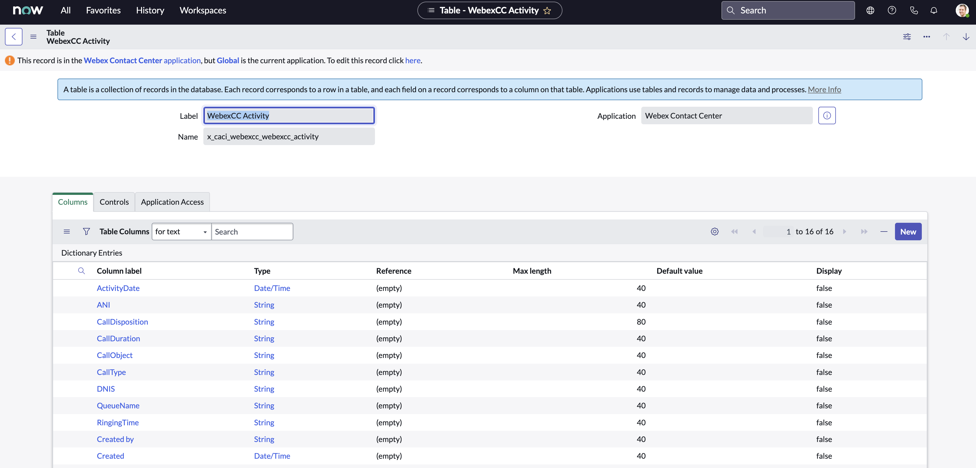
Task: Open the ActivityDate column record
Action: pyautogui.click(x=118, y=288)
